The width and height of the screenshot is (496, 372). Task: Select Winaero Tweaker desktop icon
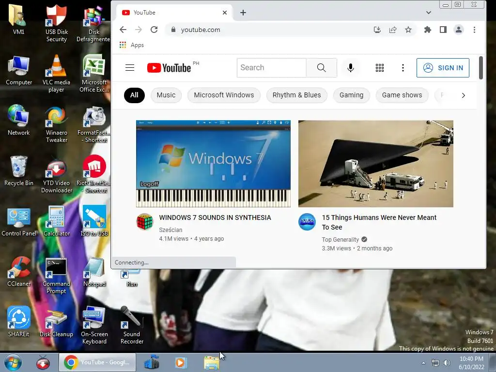56,124
